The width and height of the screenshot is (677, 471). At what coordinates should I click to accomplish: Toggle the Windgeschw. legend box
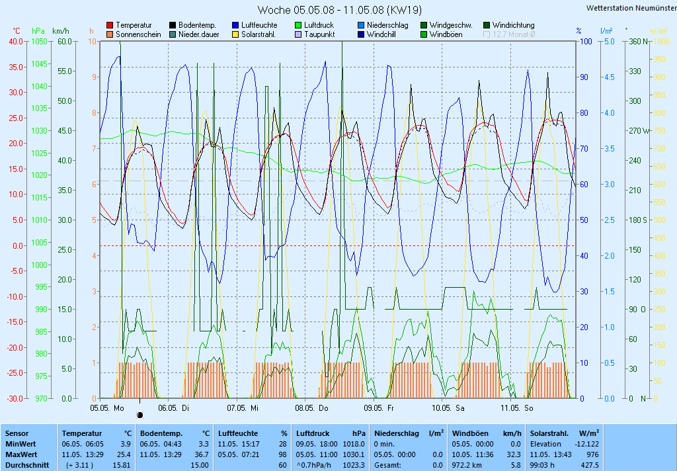[x=424, y=25]
